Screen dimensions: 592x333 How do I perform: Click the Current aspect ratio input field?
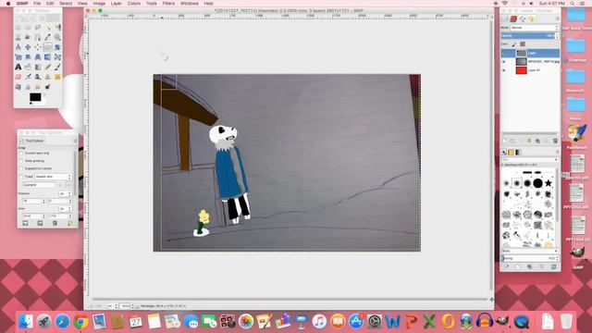(39, 185)
